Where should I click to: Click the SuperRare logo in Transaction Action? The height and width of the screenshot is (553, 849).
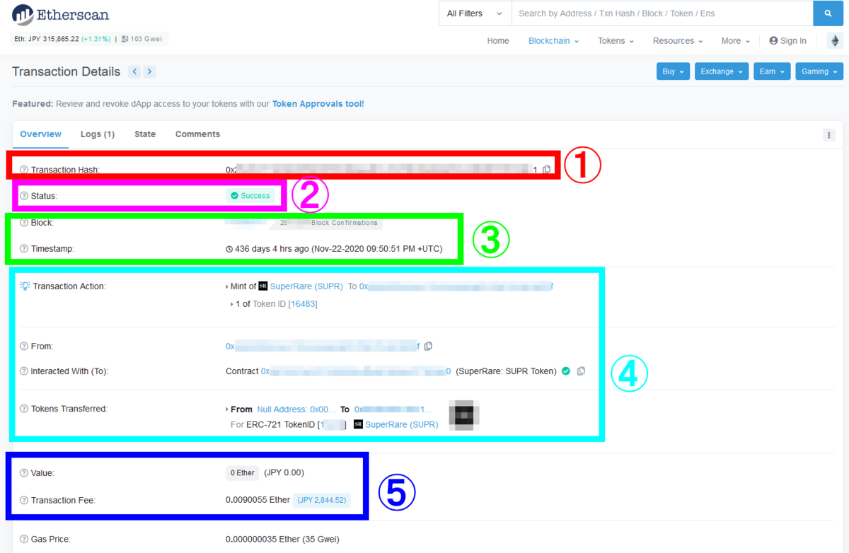point(263,286)
